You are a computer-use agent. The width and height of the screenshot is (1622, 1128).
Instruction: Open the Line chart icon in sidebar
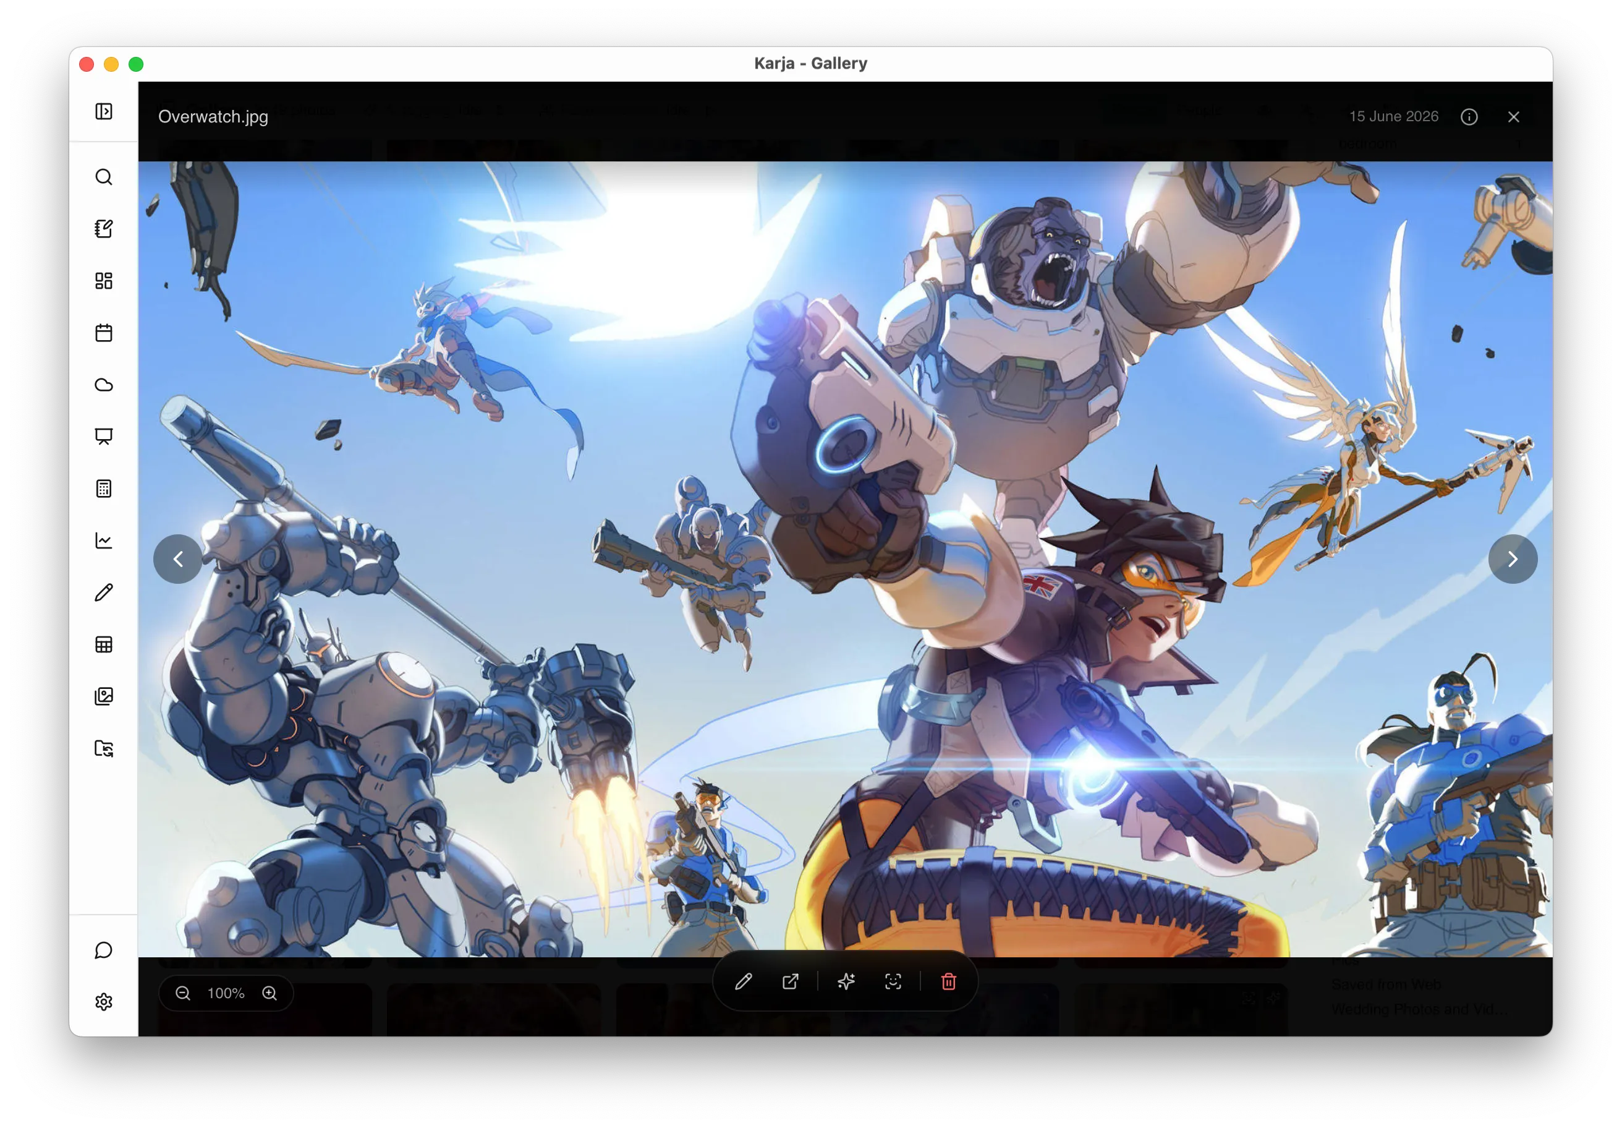104,540
